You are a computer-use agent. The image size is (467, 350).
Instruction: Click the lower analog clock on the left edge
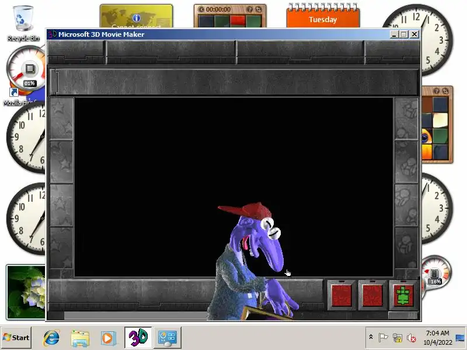tap(26, 218)
